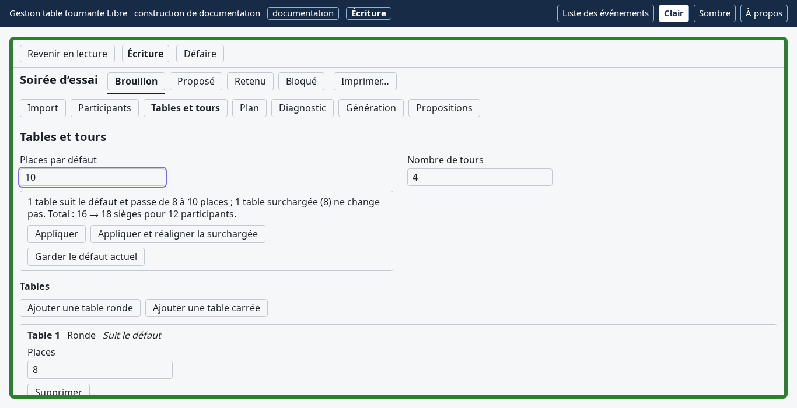
Task: Focus the Places par défaut field
Action: click(93, 177)
